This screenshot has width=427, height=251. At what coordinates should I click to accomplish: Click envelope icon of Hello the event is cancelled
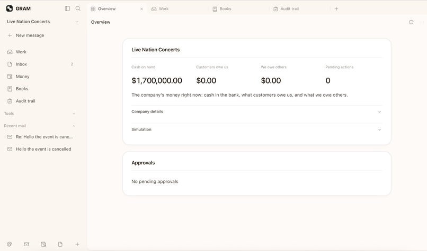tap(10, 149)
